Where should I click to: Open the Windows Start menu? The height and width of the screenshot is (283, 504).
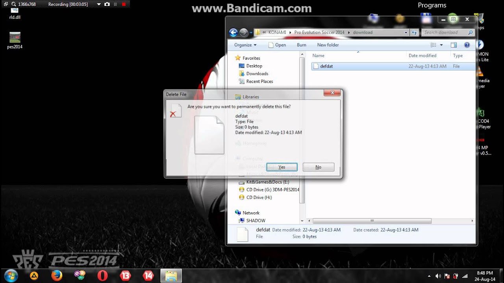11,276
